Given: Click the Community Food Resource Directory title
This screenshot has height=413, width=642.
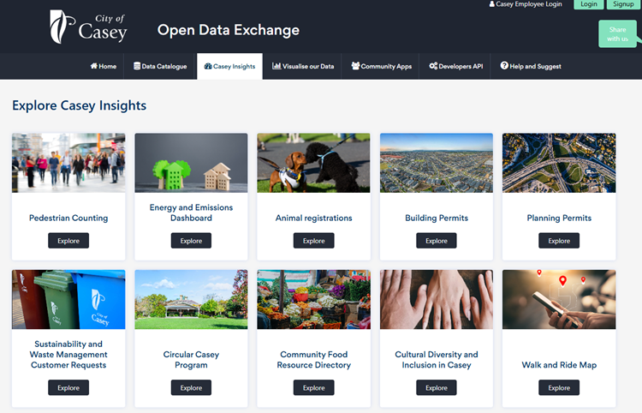Looking at the screenshot, I should click(313, 360).
